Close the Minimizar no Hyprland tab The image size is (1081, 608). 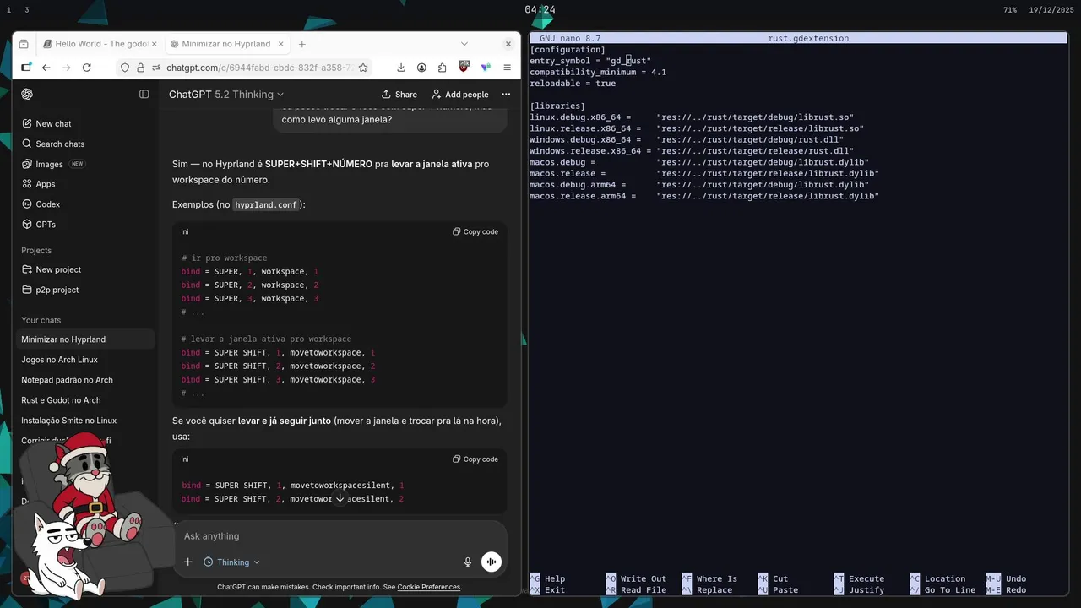point(281,44)
